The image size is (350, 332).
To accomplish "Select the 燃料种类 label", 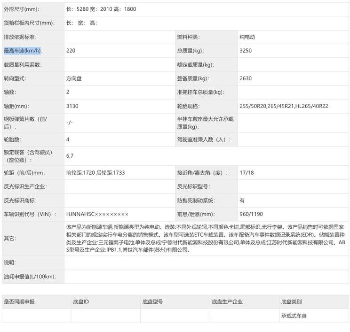I will point(188,37).
